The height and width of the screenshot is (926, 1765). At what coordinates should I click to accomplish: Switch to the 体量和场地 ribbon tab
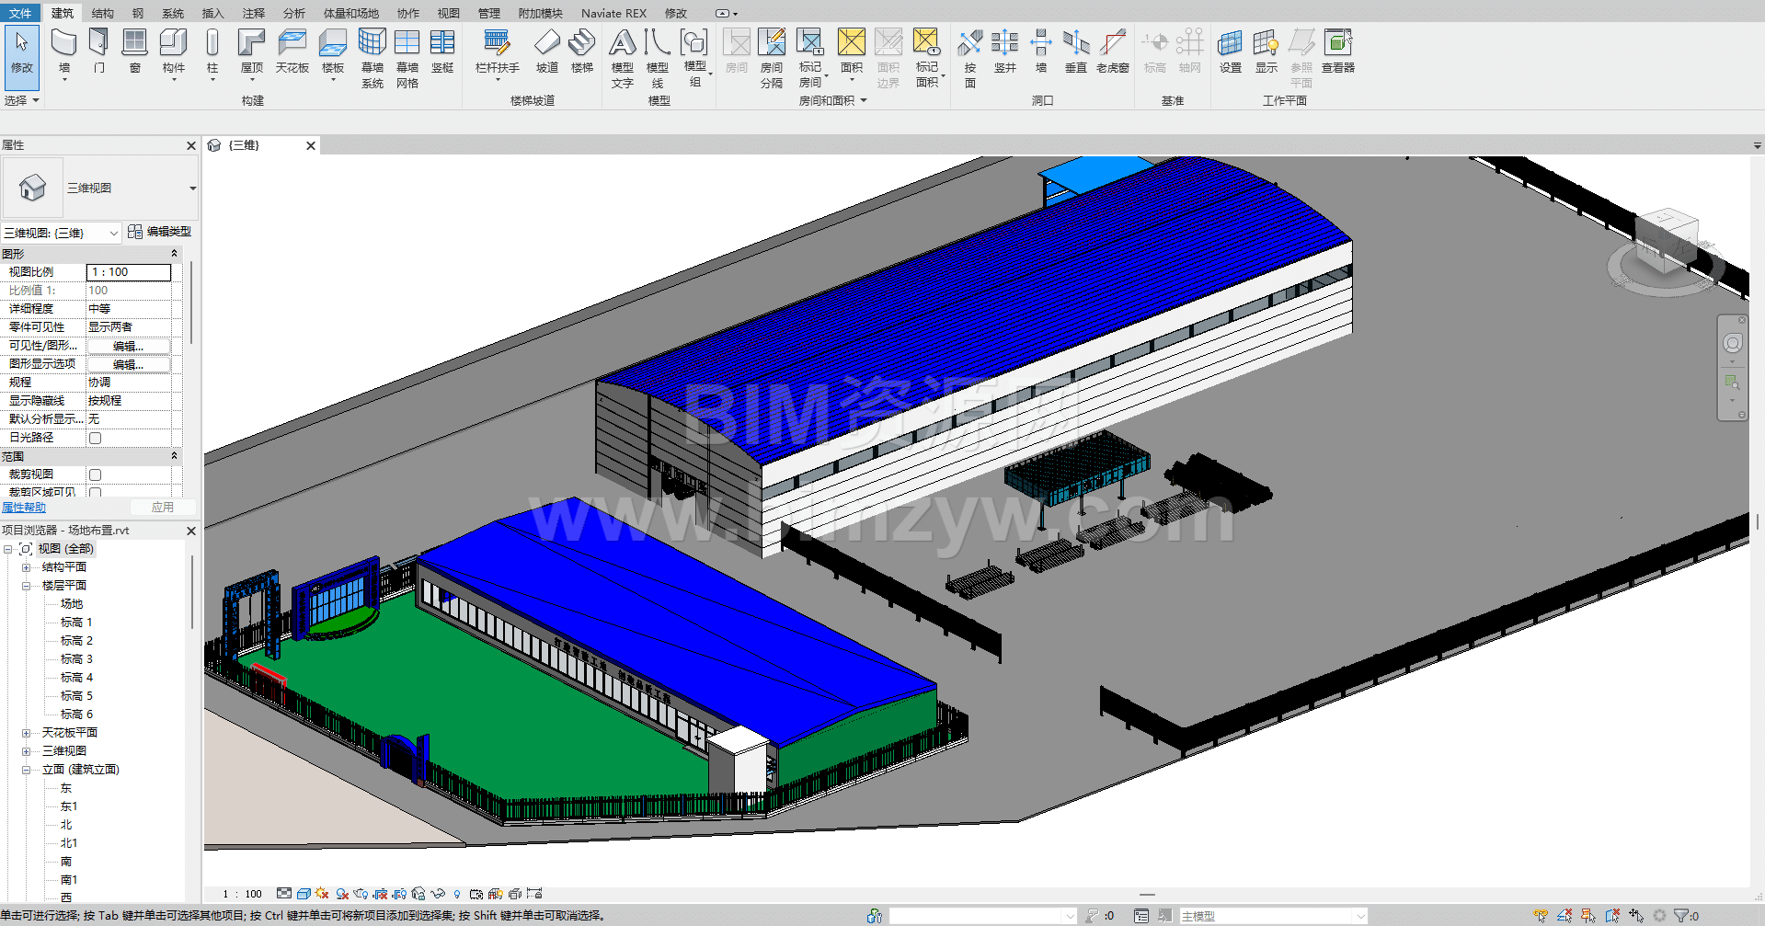[351, 13]
